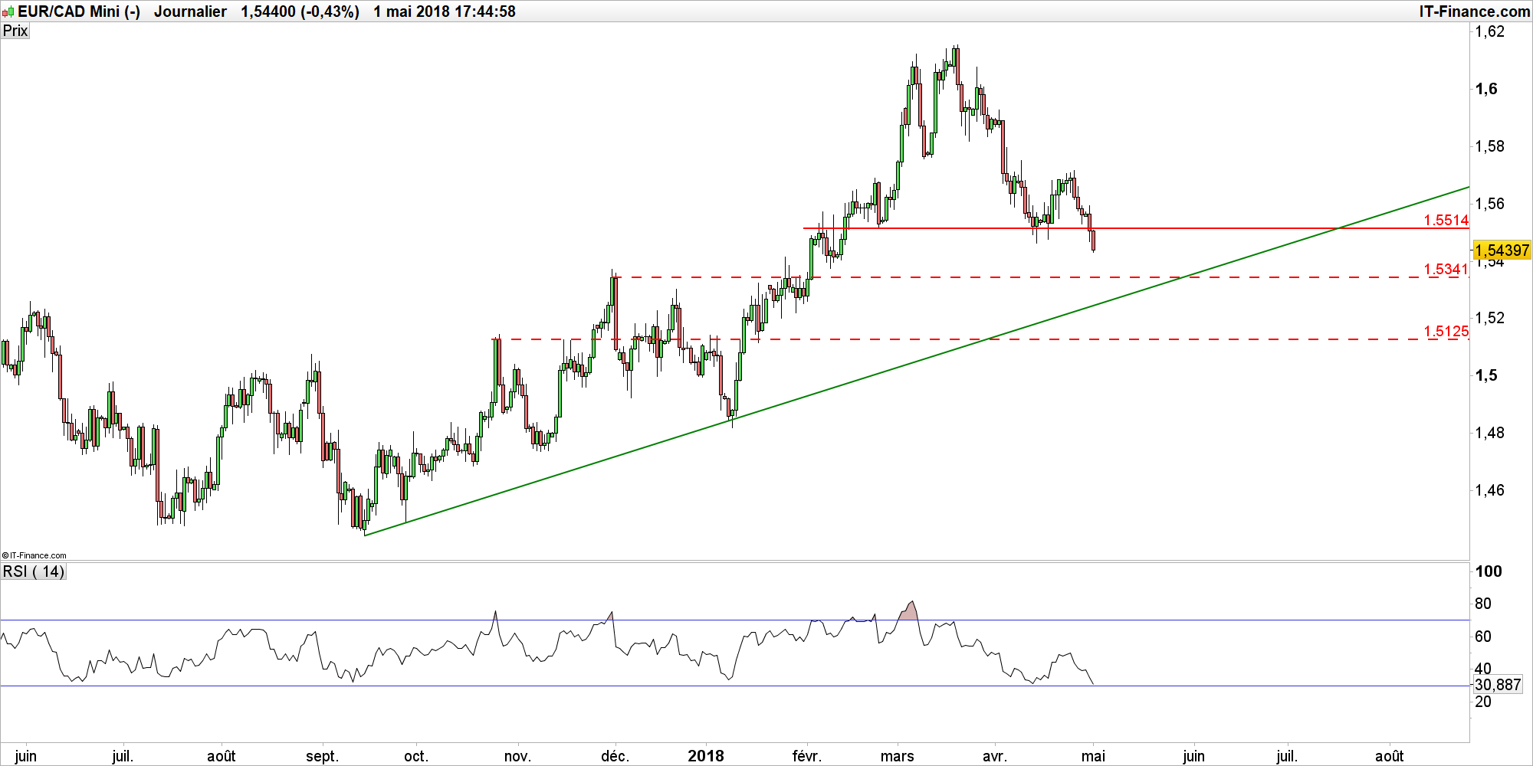Select the EUR/CAD Mini (-) instrument title
The height and width of the screenshot is (766, 1533).
tap(79, 11)
